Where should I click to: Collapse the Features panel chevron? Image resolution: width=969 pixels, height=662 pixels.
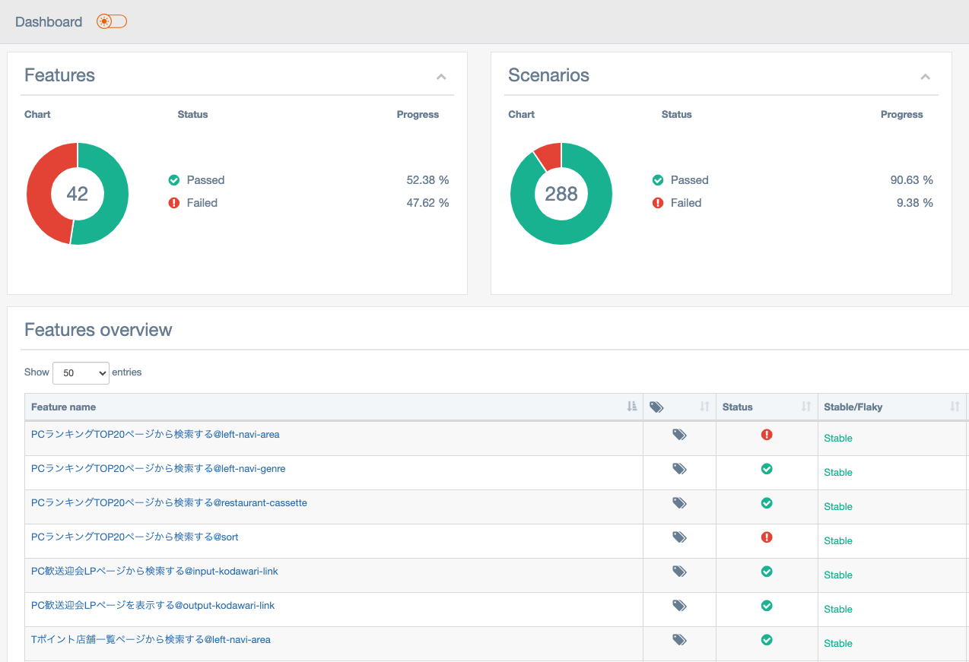point(441,77)
